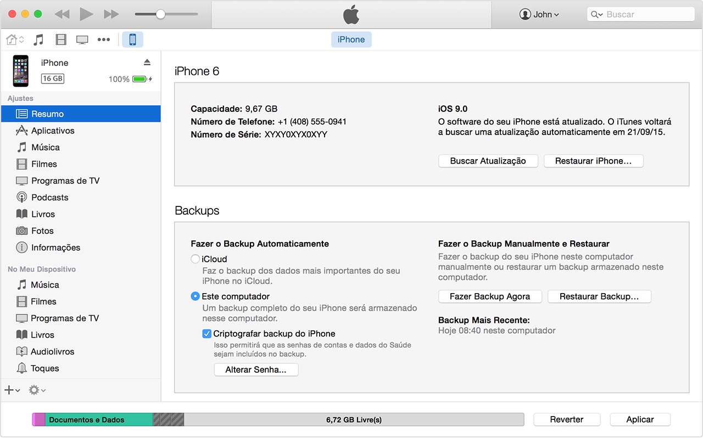Switch to the TV Shows library icon
Image resolution: width=703 pixels, height=438 pixels.
coord(82,40)
